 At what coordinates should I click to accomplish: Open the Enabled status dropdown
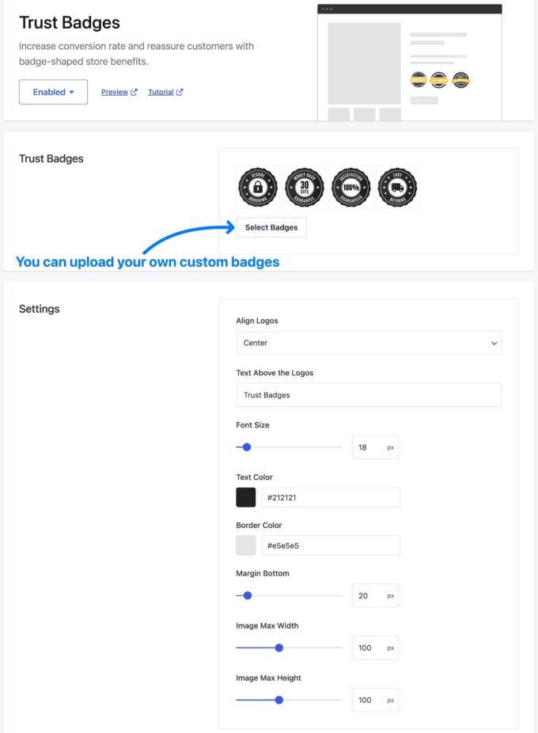53,92
